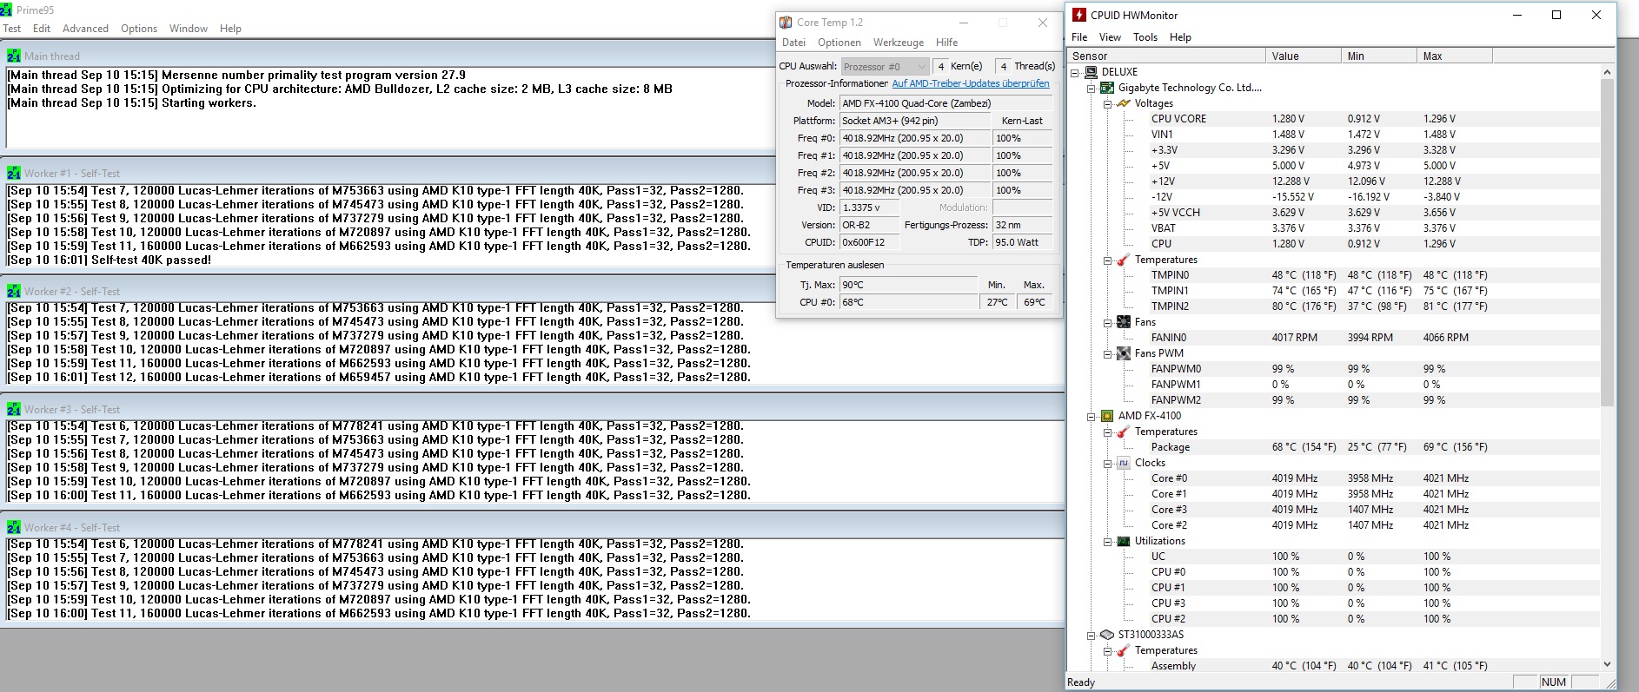Open Core Temp Optionen menu
This screenshot has height=692, width=1639.
pyautogui.click(x=839, y=43)
